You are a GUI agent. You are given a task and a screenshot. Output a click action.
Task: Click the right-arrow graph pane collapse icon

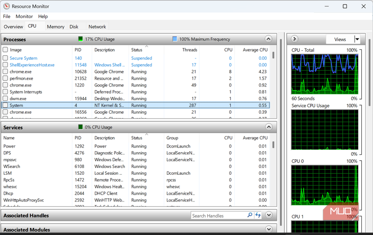pos(294,39)
